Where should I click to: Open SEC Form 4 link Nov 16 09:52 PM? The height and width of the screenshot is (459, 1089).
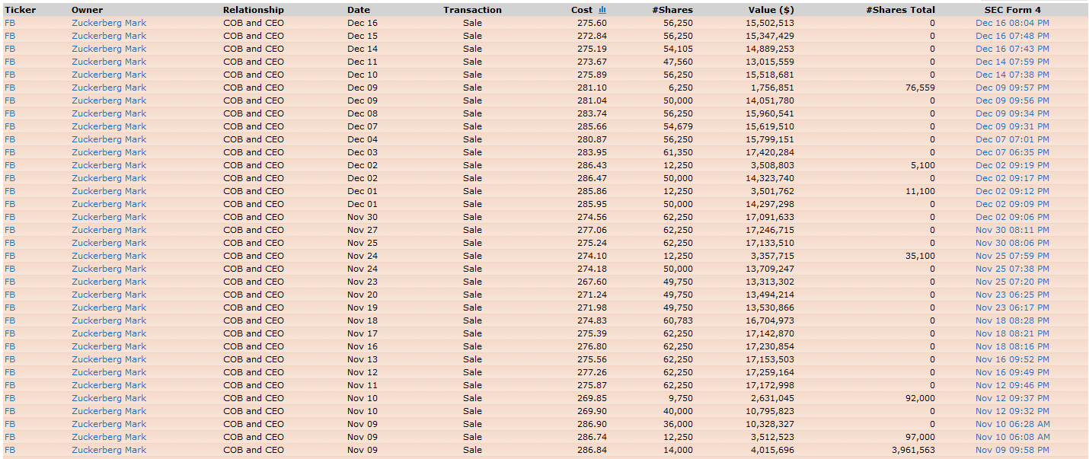1012,359
